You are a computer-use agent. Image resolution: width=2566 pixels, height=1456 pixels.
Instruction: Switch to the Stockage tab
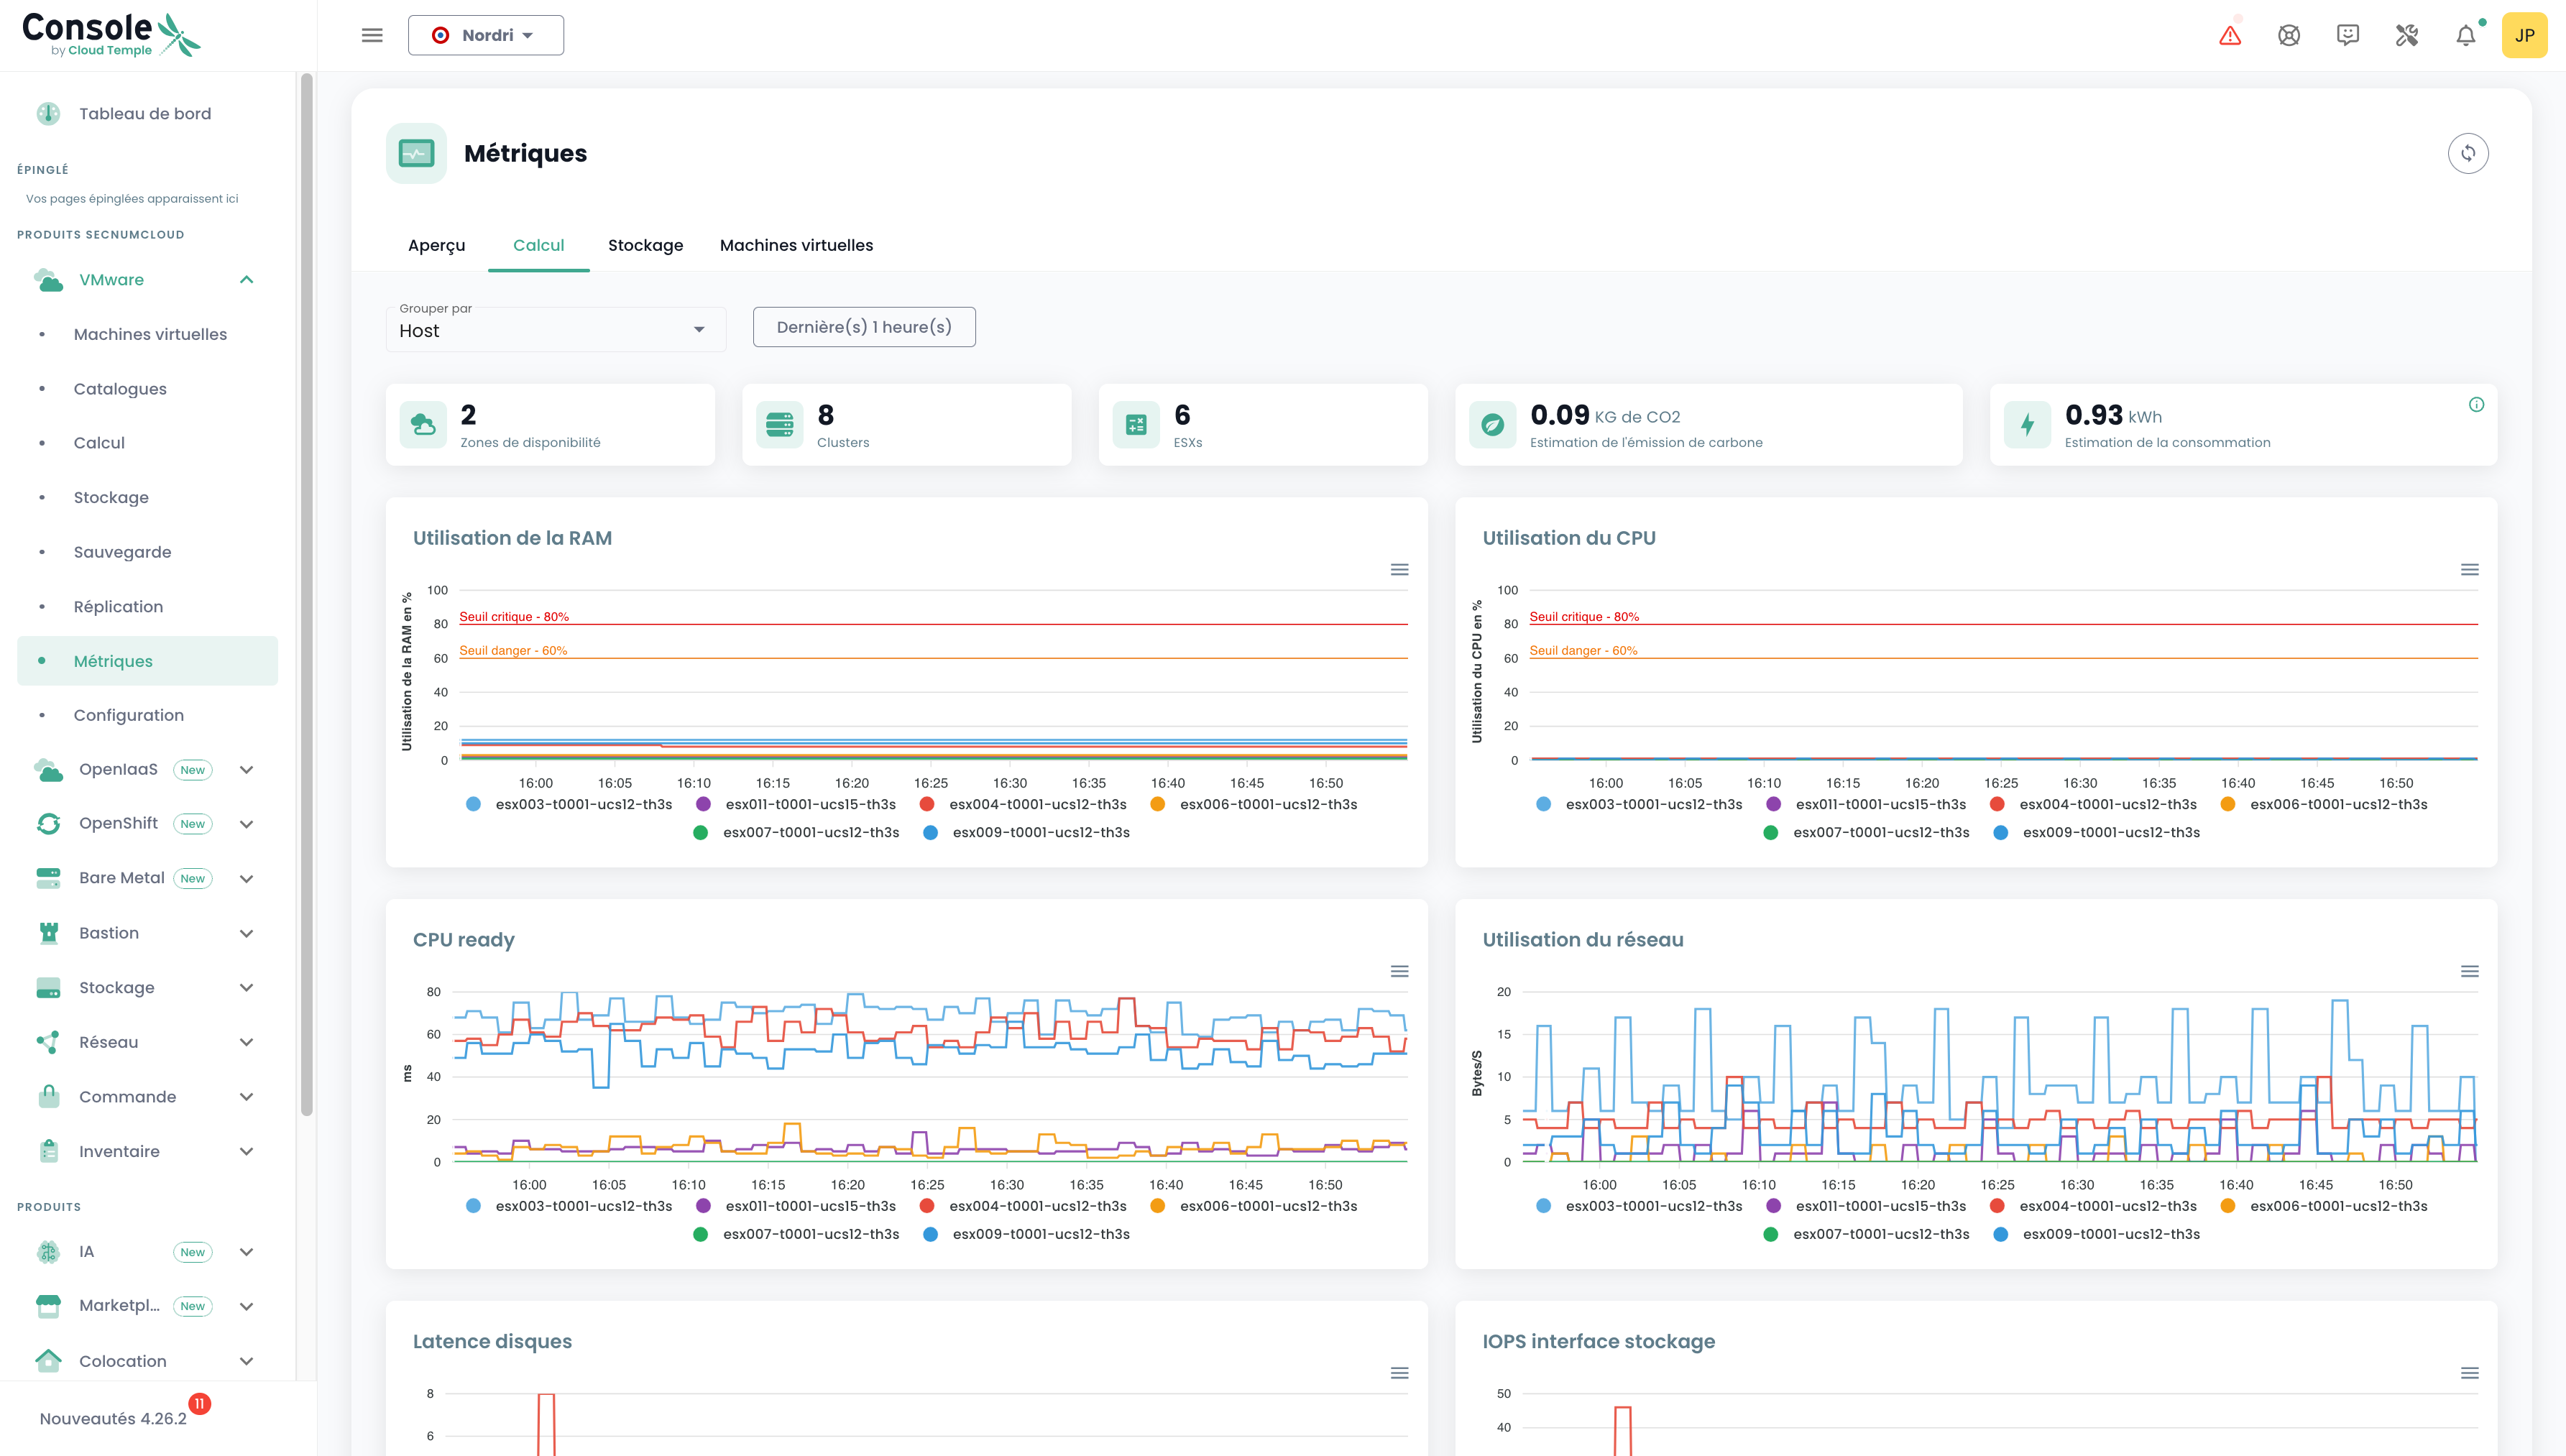coord(645,245)
